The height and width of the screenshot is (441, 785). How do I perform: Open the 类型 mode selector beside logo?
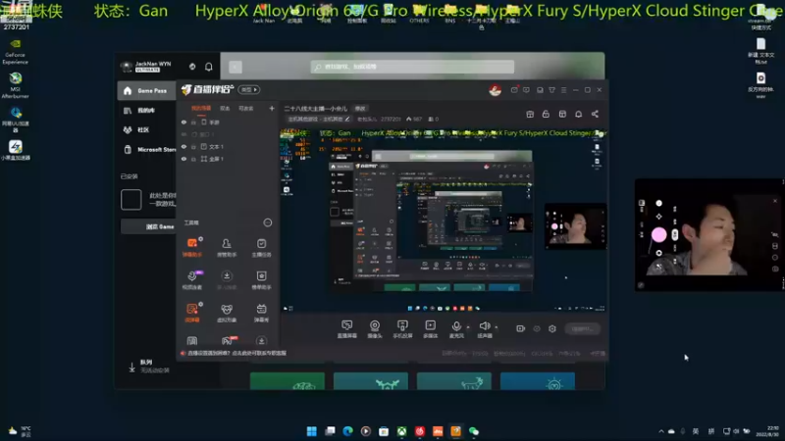tap(249, 89)
